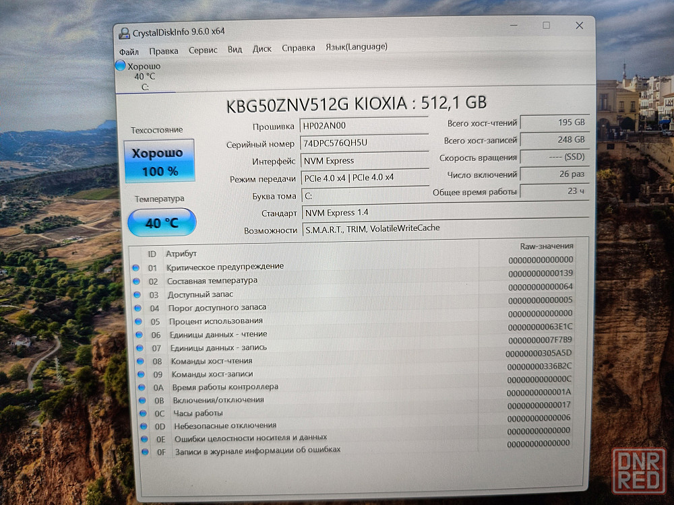This screenshot has height=505, width=674.
Task: Click status dot for 0C Часы работы
Action: pos(143,413)
